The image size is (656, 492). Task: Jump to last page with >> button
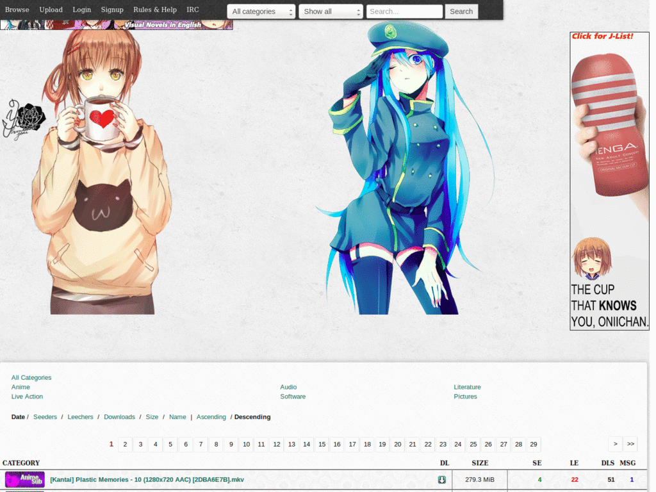pos(630,445)
